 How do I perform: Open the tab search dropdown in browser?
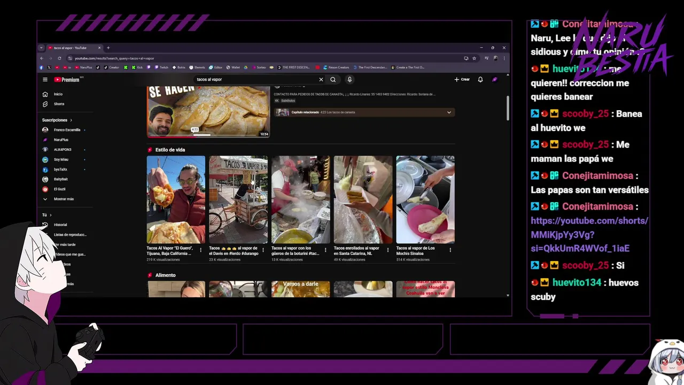click(41, 48)
